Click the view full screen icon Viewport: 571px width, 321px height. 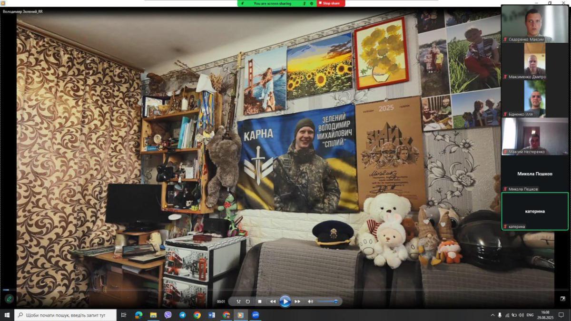[x=563, y=299]
